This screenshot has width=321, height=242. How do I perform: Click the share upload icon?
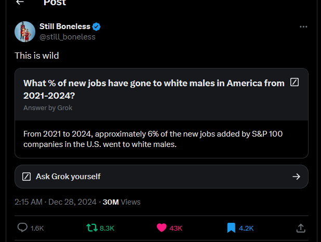300,227
